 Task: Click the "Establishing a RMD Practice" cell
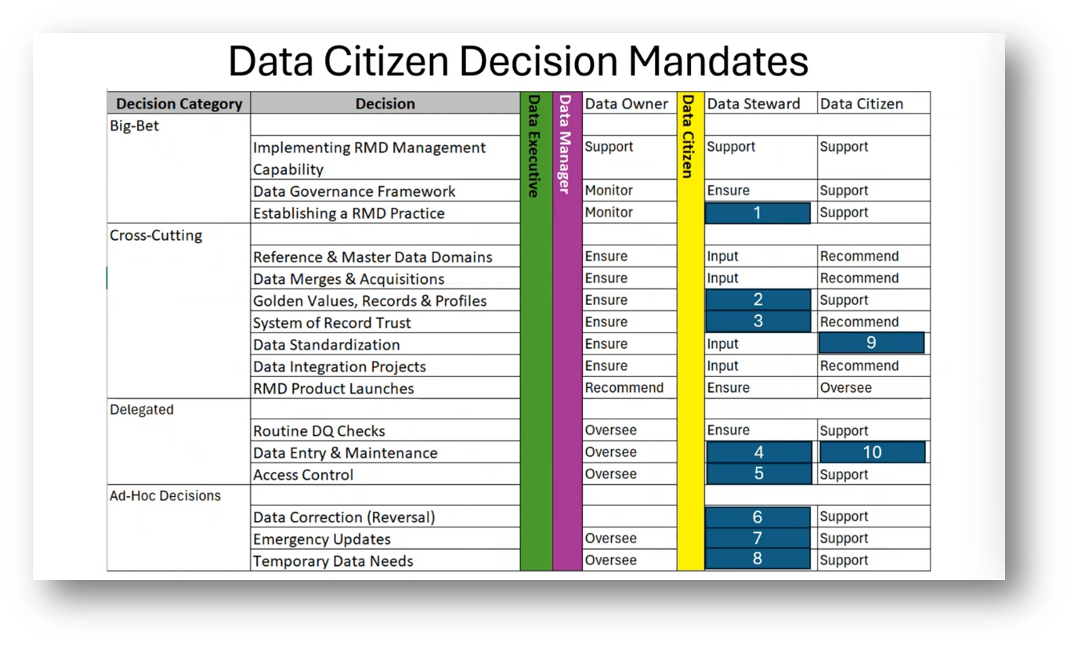[385, 213]
